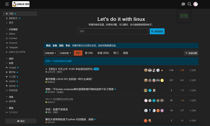This screenshot has width=210, height=126.
Task: Open 所有标签 in sidebar
Action: 13,90
